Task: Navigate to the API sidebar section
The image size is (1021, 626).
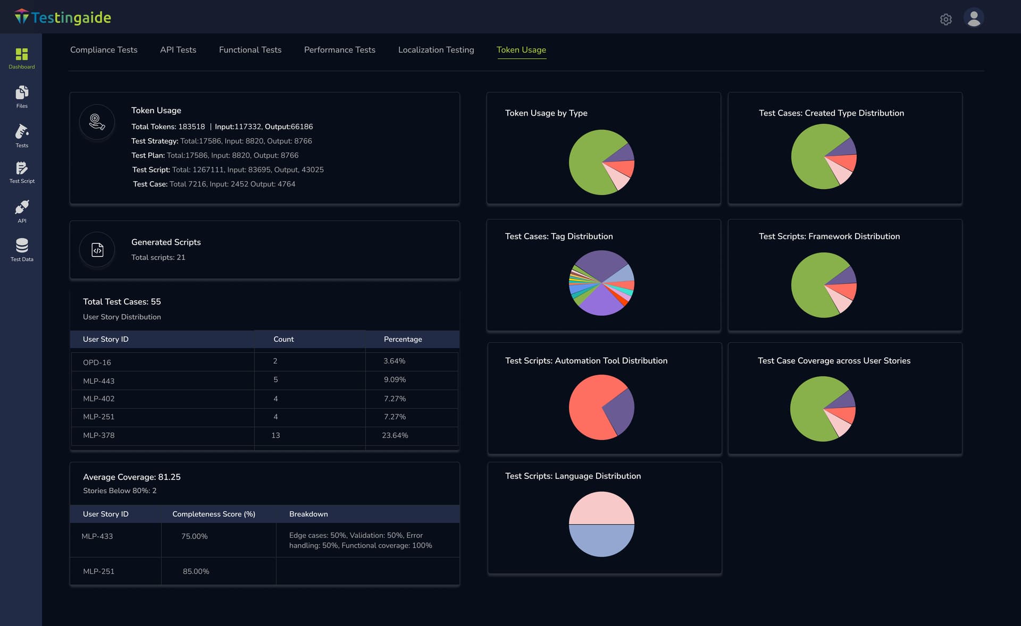Action: point(21,210)
